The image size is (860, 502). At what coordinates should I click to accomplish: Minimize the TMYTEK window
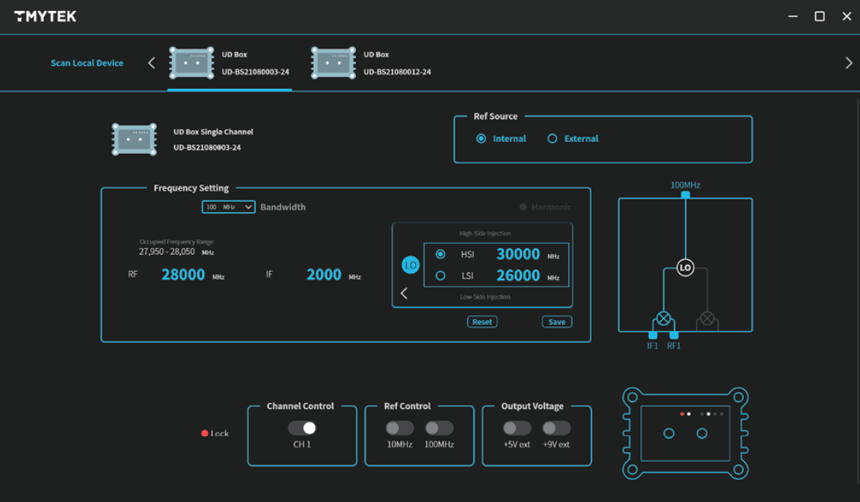pyautogui.click(x=793, y=16)
